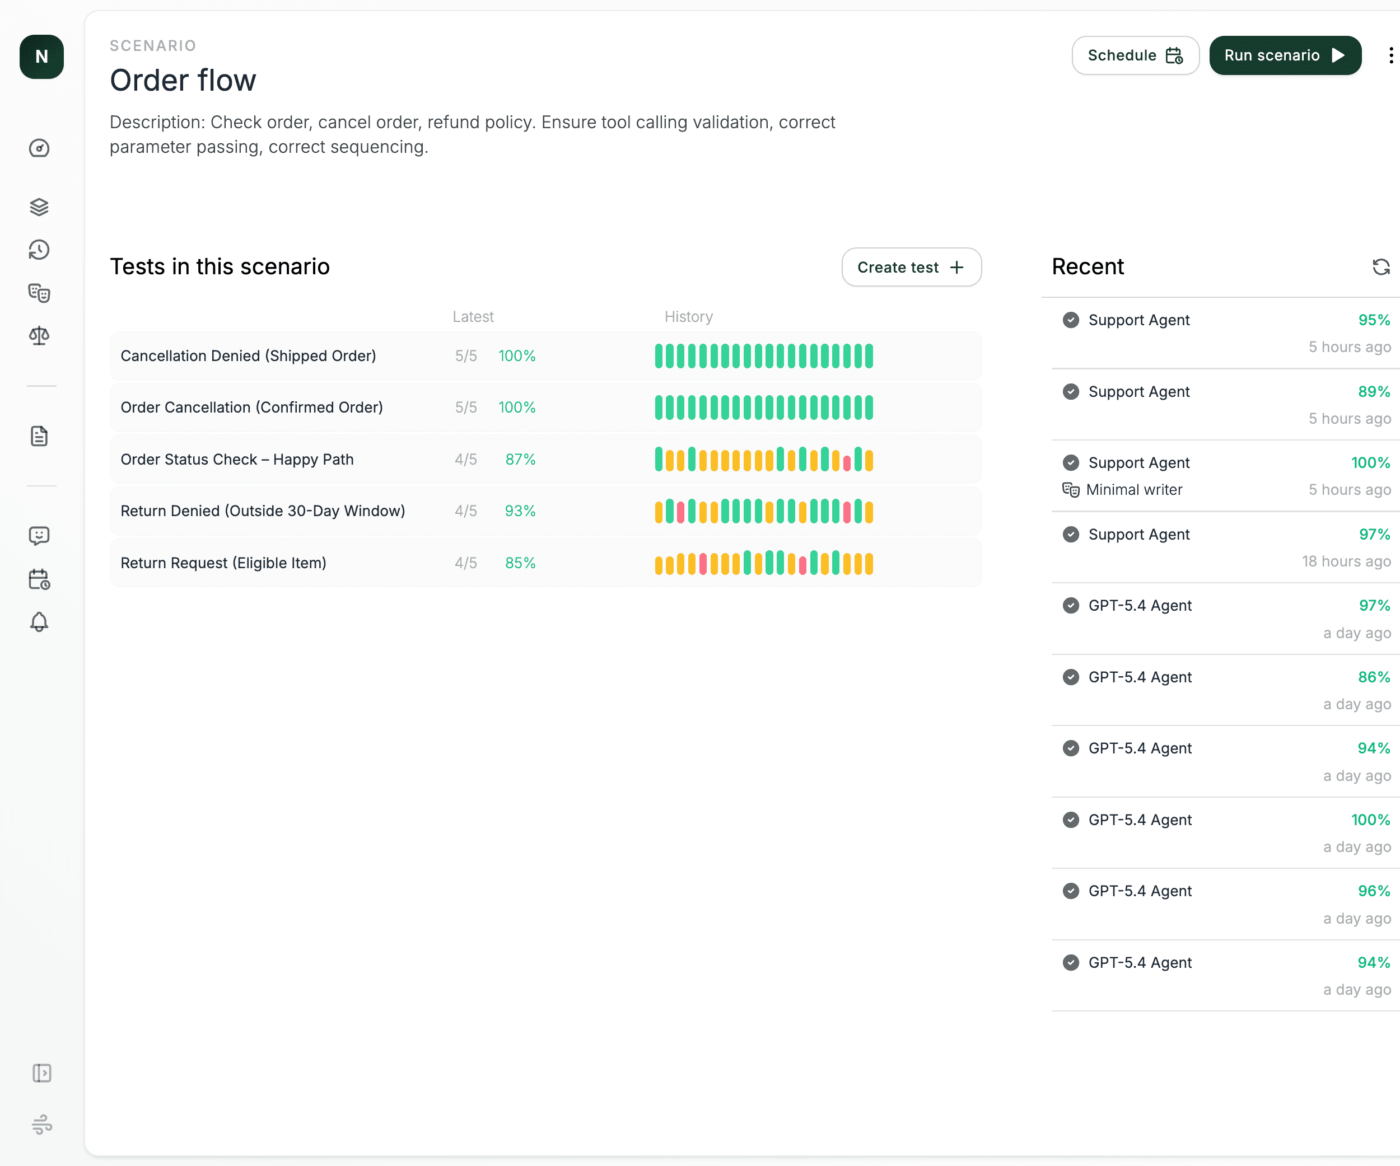The height and width of the screenshot is (1166, 1400).
Task: Click the dashboard gauge sidebar icon
Action: tap(39, 148)
